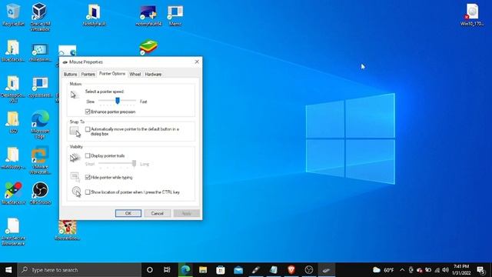This screenshot has height=277, width=492.
Task: Click OK in Mouse Properties
Action: 128,213
